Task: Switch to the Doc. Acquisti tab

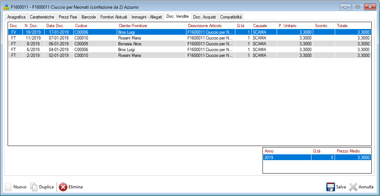Action: (x=205, y=17)
